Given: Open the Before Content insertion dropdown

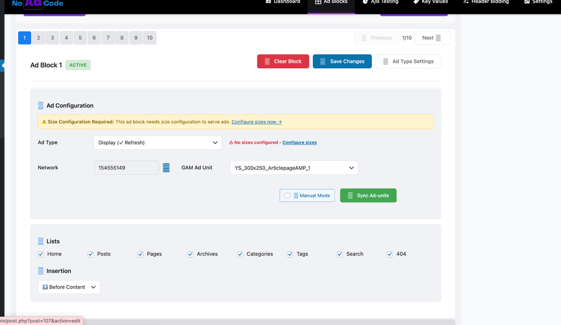Looking at the screenshot, I should pyautogui.click(x=69, y=287).
